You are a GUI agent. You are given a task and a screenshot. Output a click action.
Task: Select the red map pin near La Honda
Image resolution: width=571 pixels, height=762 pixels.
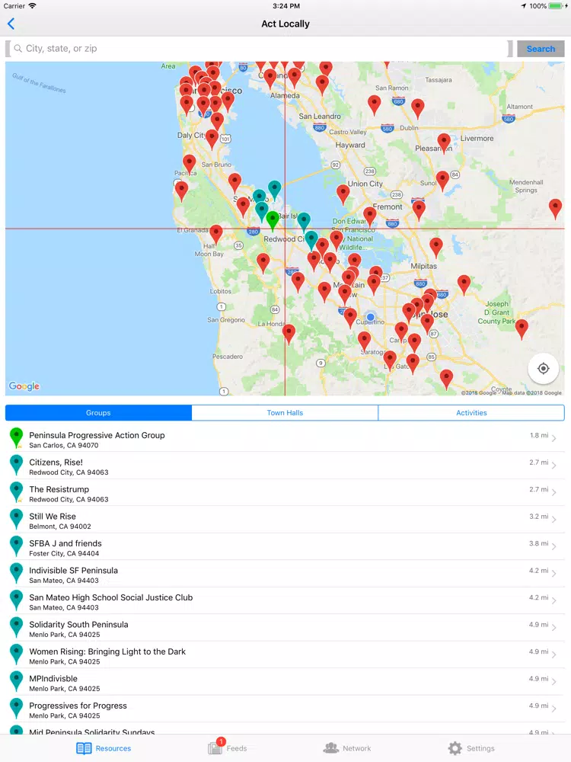(x=289, y=335)
